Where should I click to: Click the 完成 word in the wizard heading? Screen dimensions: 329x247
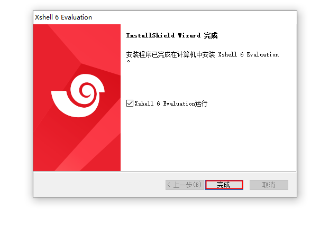point(211,35)
